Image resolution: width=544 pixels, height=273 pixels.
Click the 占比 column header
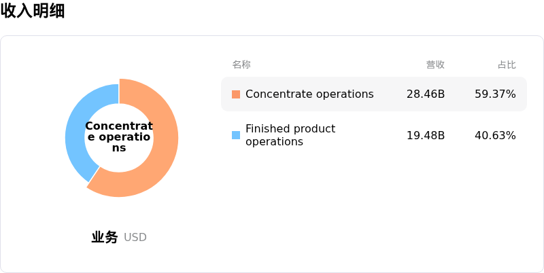(507, 65)
